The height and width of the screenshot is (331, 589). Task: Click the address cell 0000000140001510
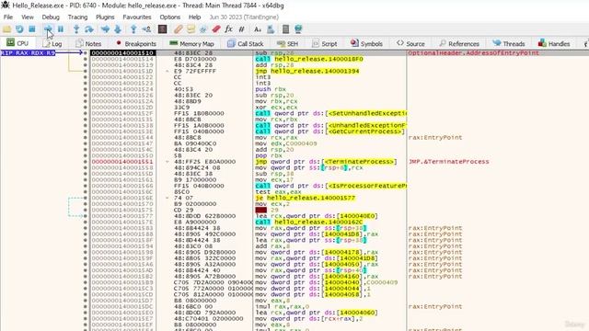(122, 53)
